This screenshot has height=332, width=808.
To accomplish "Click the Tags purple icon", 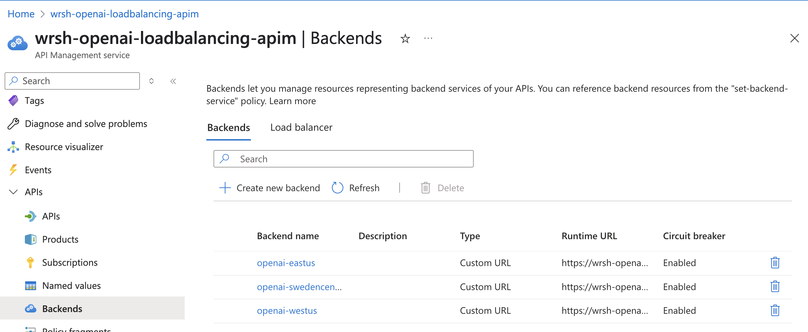I will [x=14, y=100].
